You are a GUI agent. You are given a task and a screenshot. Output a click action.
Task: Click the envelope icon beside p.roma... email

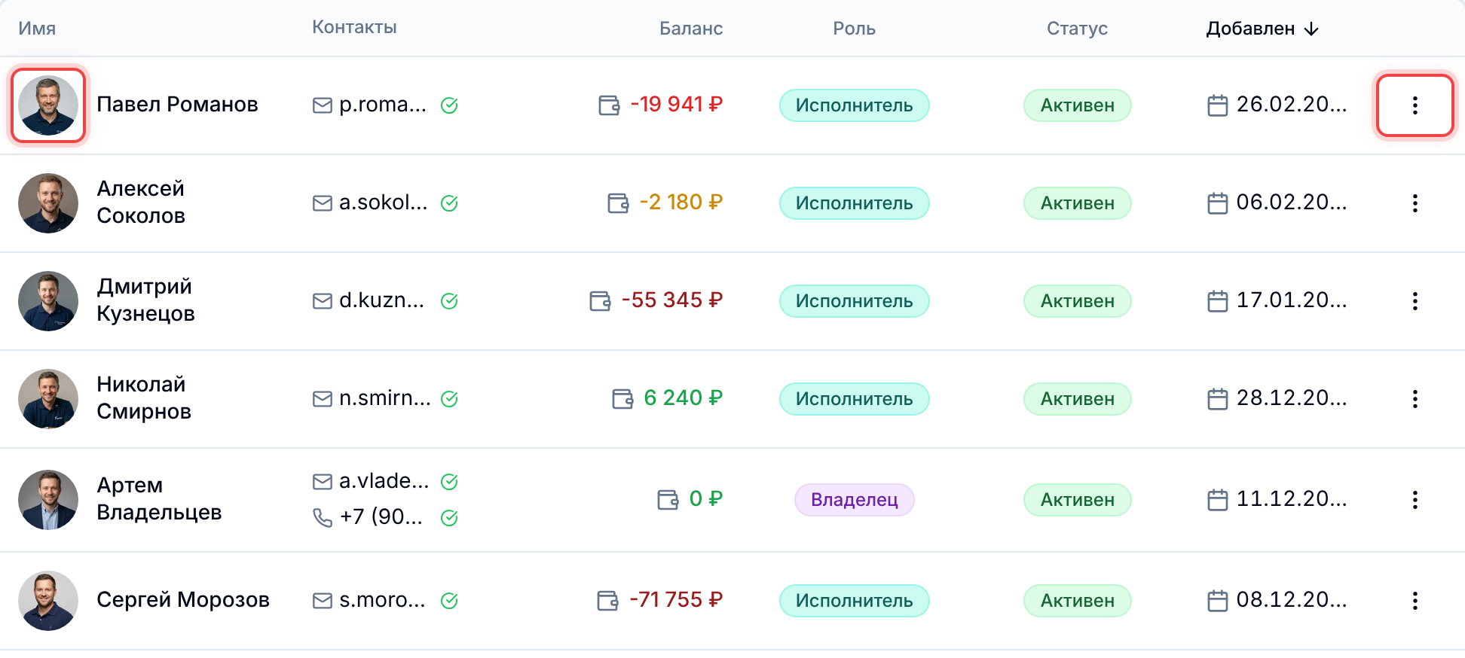[323, 105]
